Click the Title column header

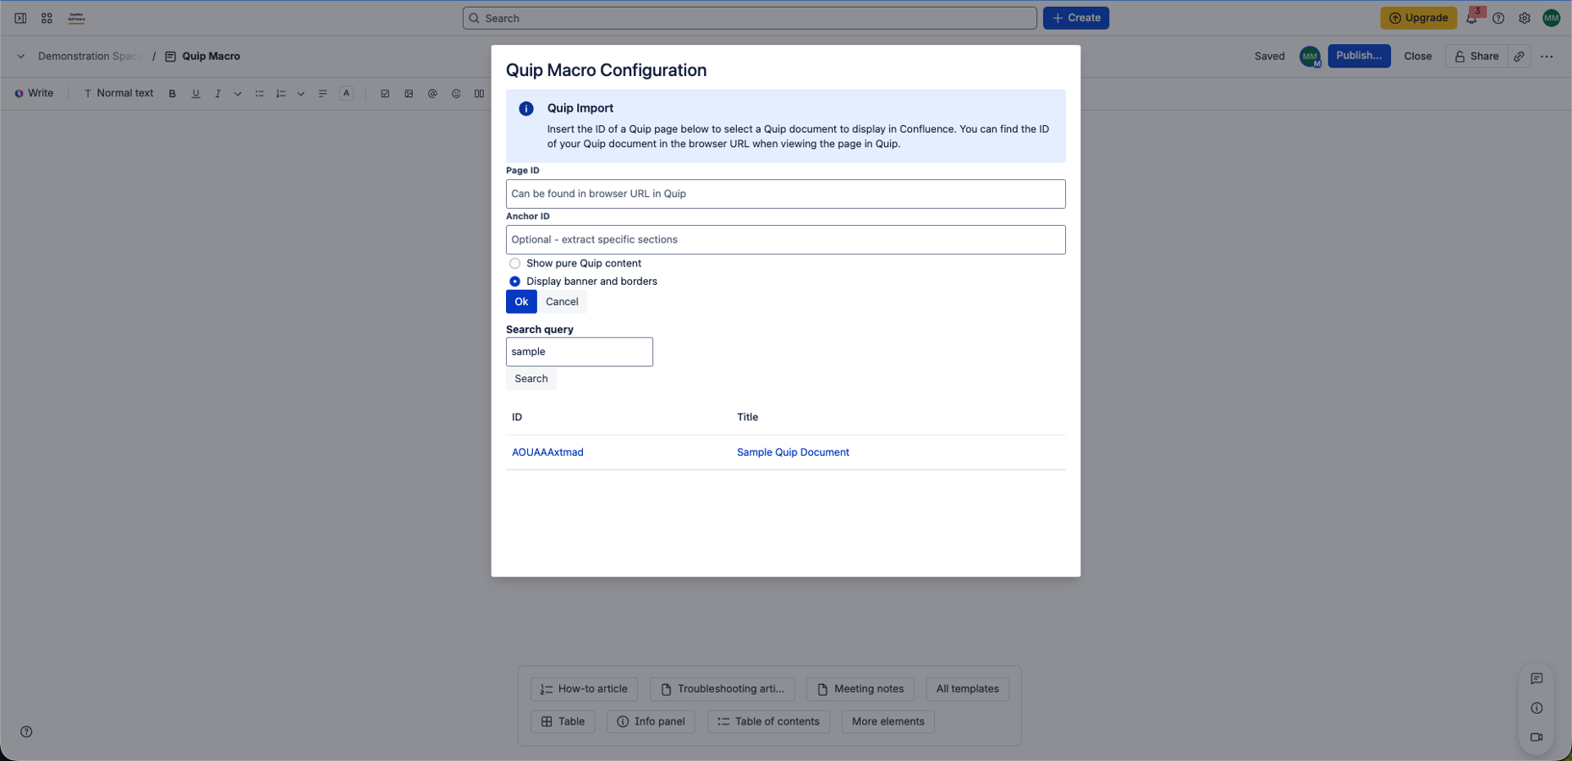pyautogui.click(x=747, y=418)
